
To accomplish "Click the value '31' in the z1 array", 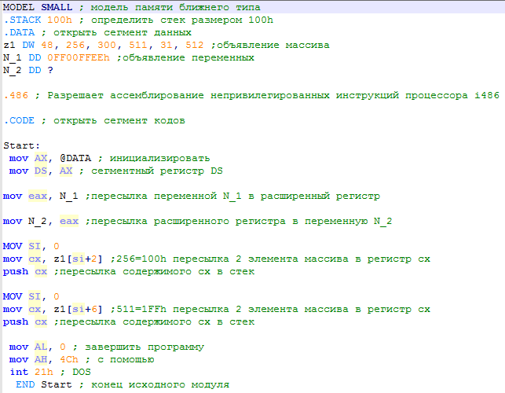I will (167, 45).
